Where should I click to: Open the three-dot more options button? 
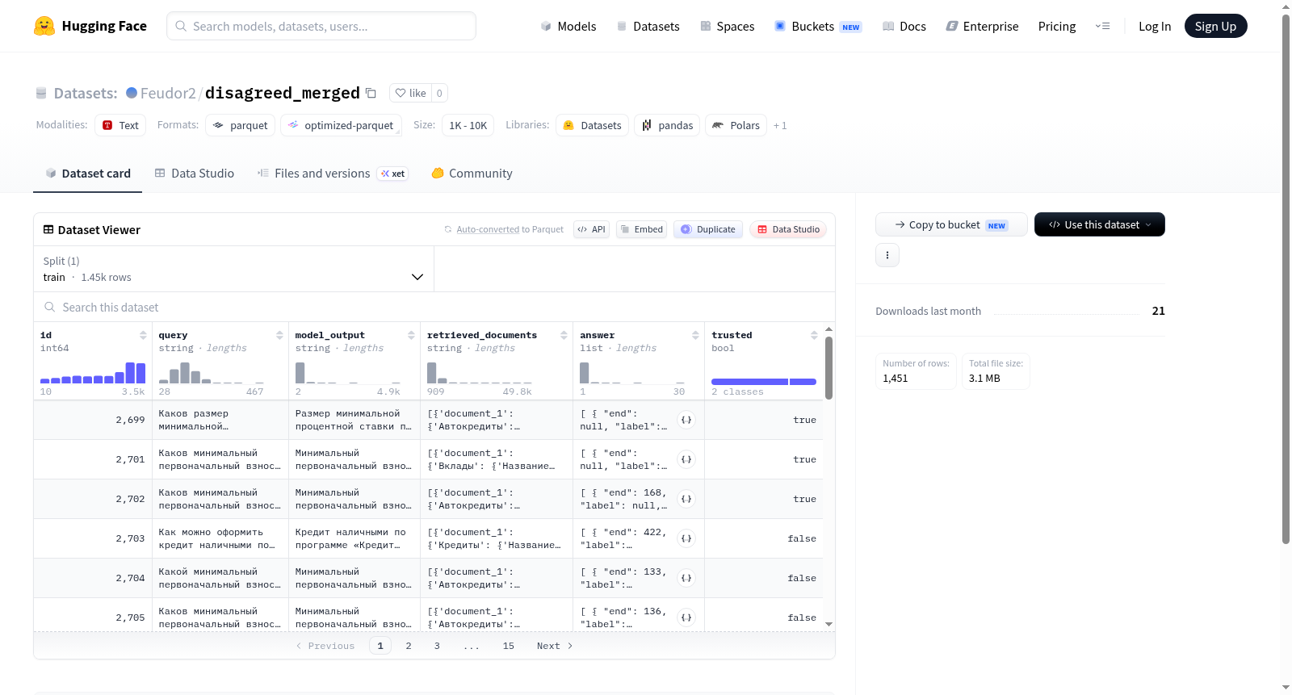pos(887,255)
